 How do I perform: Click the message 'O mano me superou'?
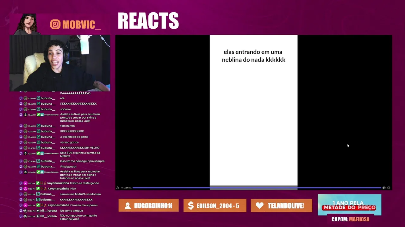[84, 205]
